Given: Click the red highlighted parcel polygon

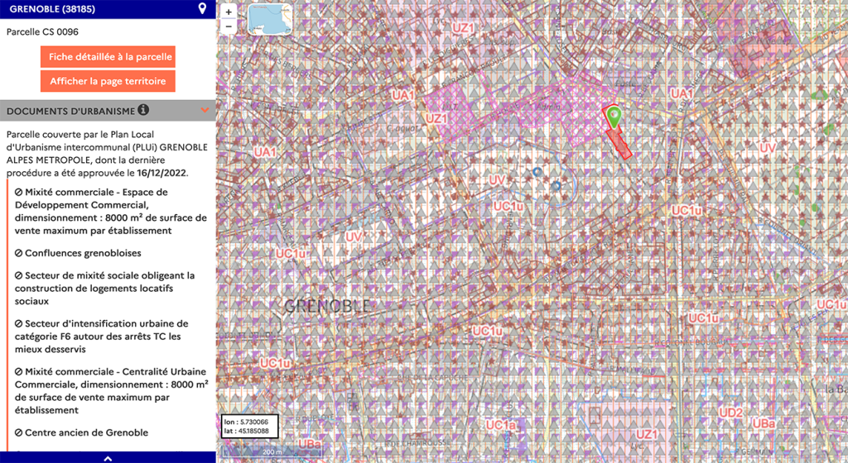Looking at the screenshot, I should [x=619, y=143].
